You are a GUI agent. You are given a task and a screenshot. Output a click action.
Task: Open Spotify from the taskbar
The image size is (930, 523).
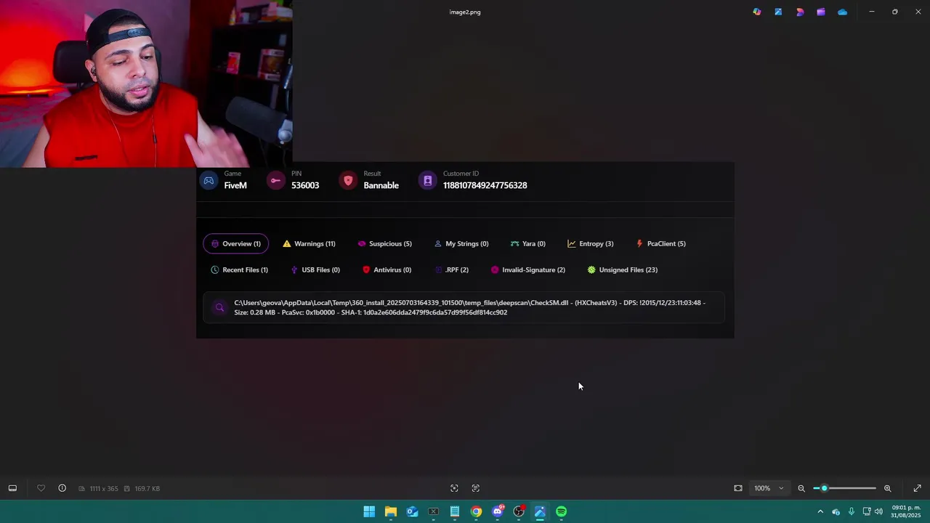(562, 511)
